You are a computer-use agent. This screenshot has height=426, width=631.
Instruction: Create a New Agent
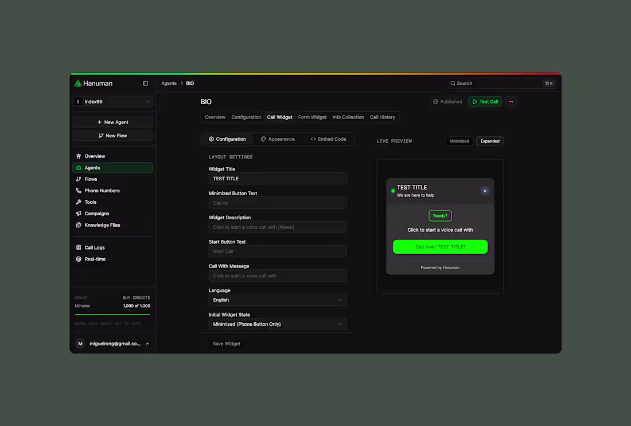112,122
